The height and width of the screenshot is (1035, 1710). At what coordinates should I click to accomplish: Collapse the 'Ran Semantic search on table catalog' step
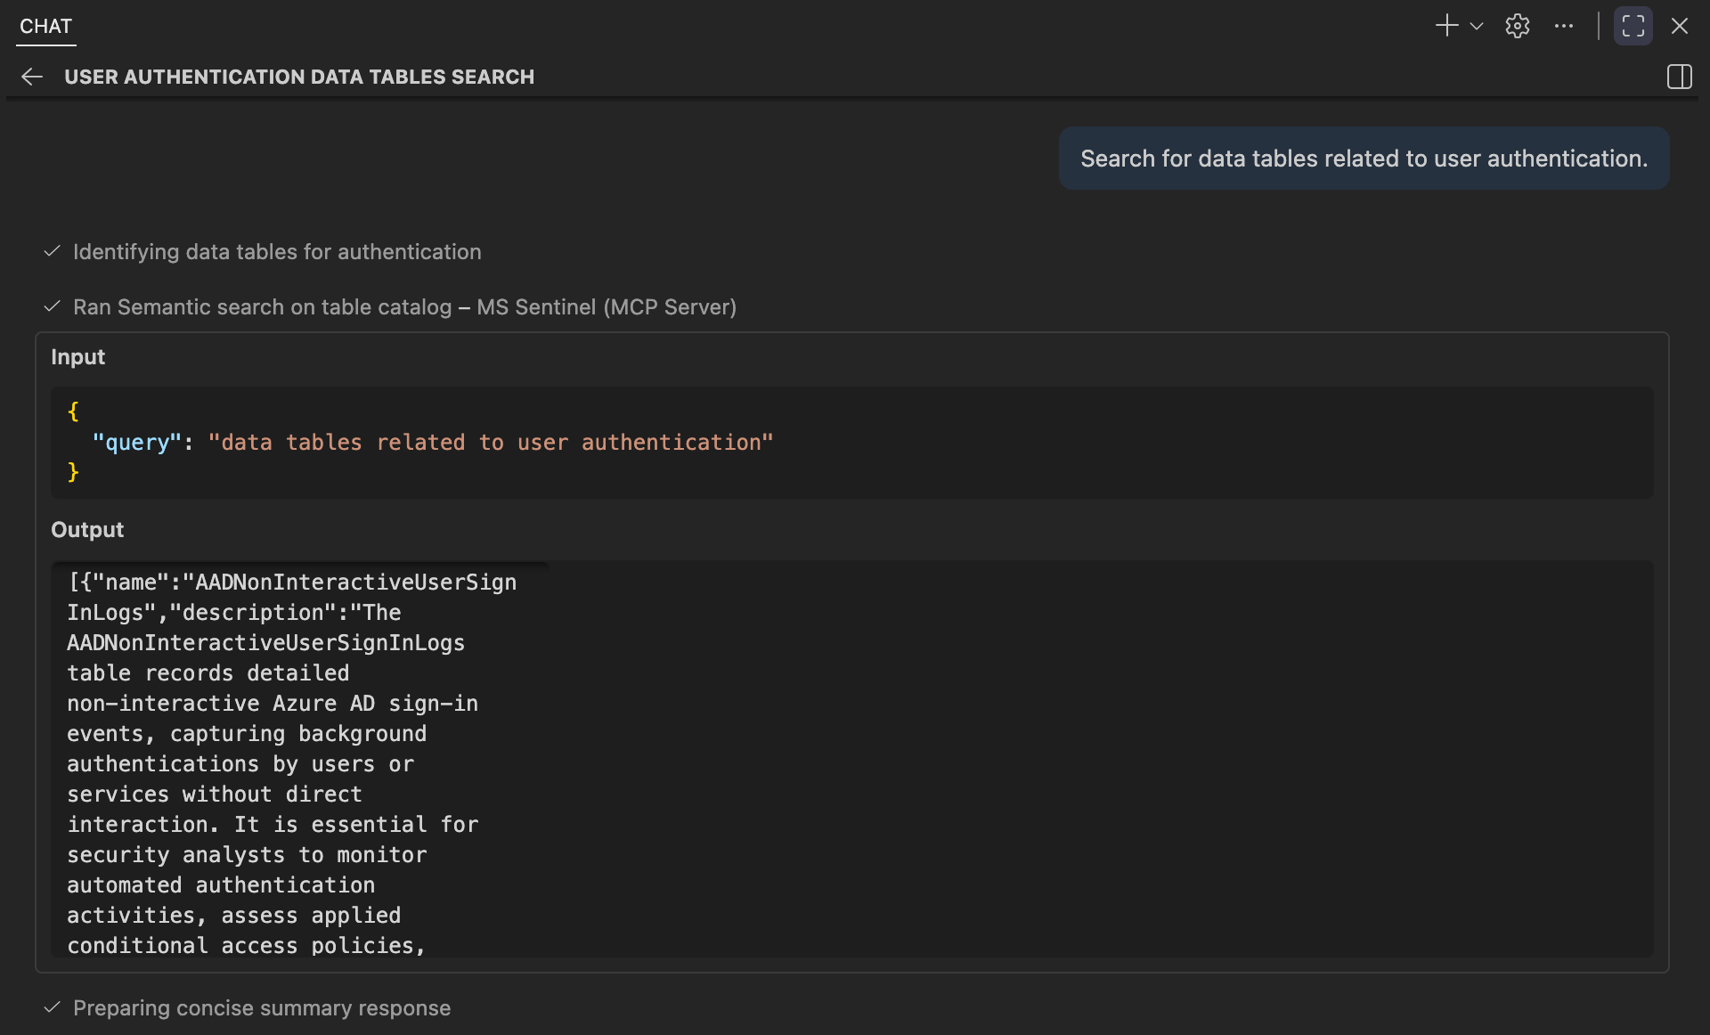262,307
